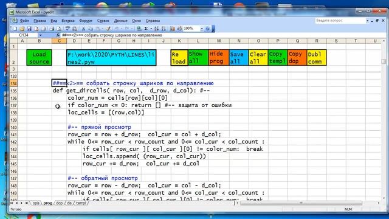Click the Open file folder icon
Image resolution: width=389 pixels, height=219 pixels.
22,29
